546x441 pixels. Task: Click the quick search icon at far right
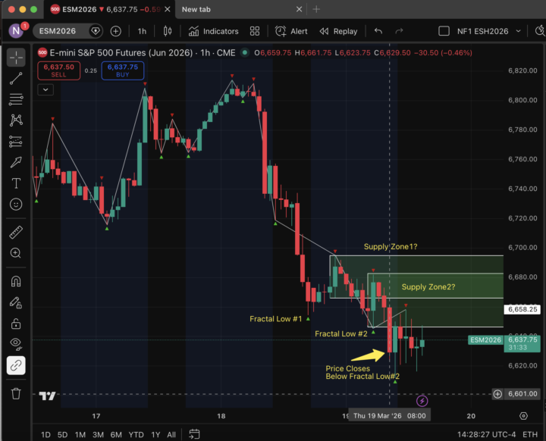coord(540,31)
